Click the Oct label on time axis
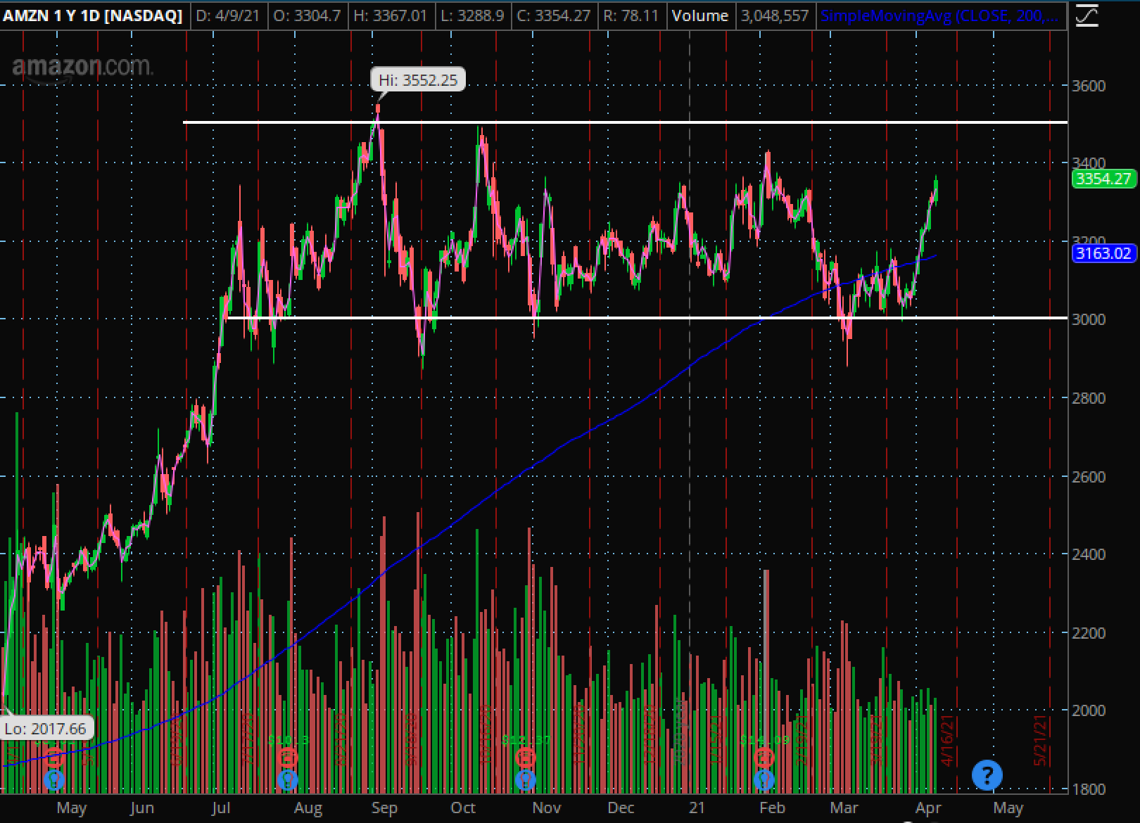 (x=463, y=808)
